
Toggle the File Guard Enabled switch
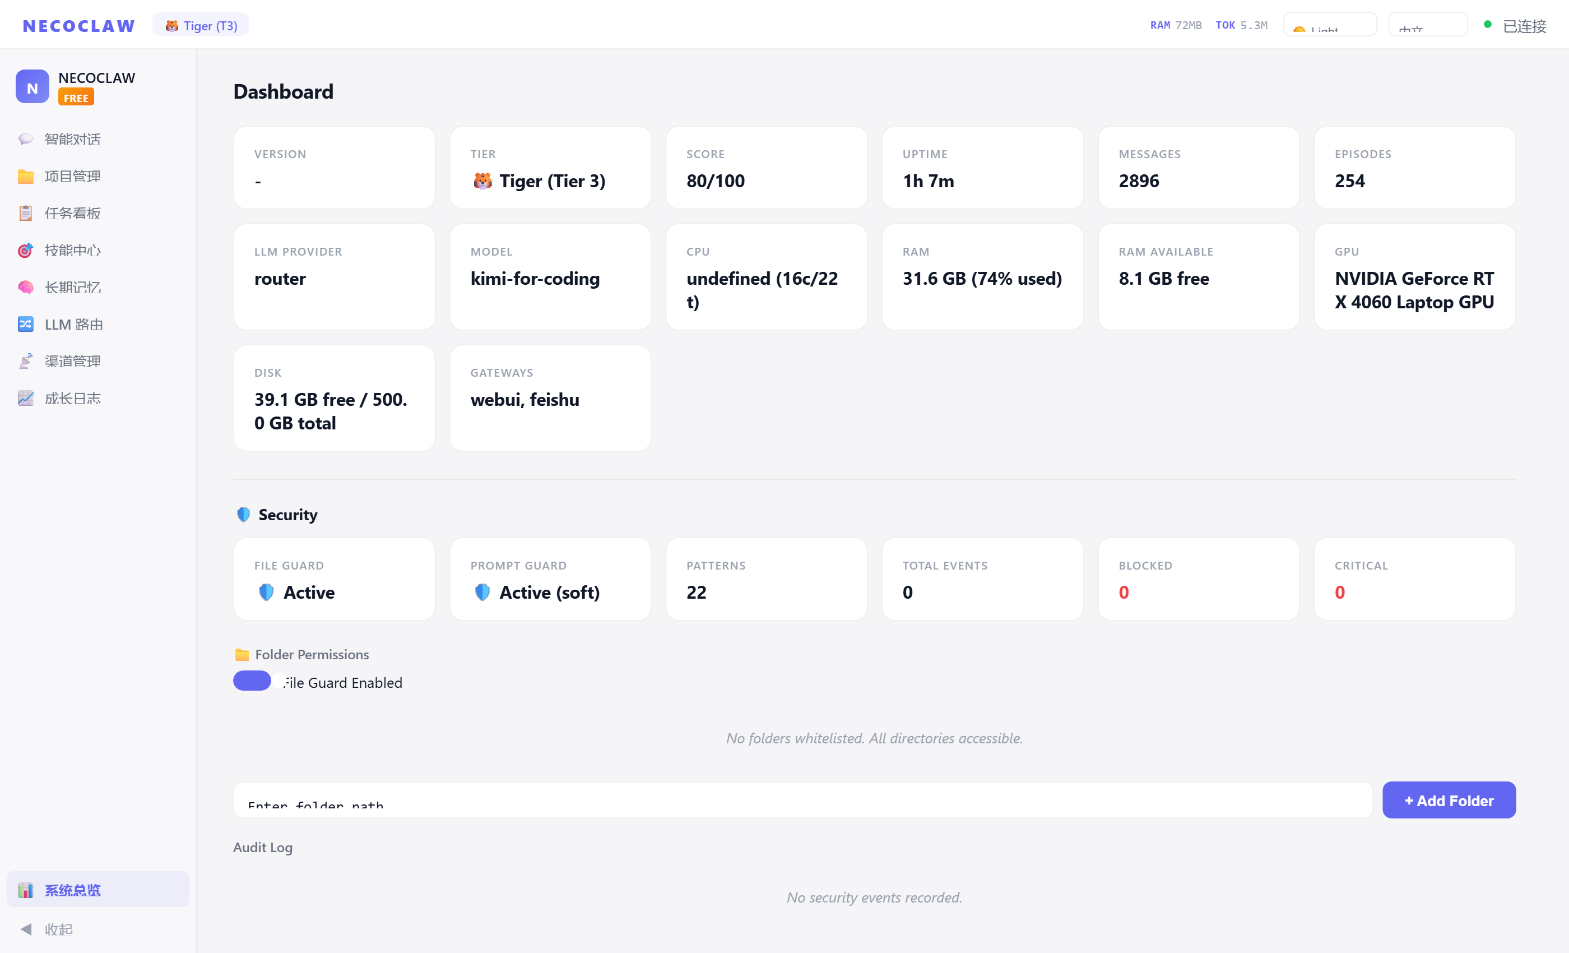(x=252, y=681)
